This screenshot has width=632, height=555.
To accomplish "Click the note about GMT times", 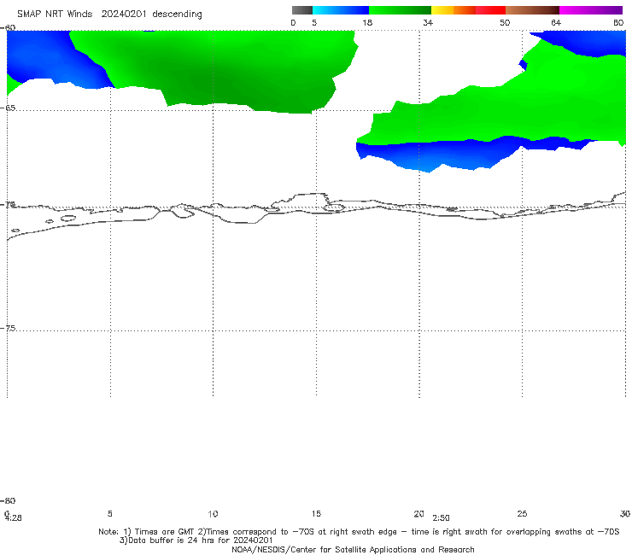I will pos(359,532).
